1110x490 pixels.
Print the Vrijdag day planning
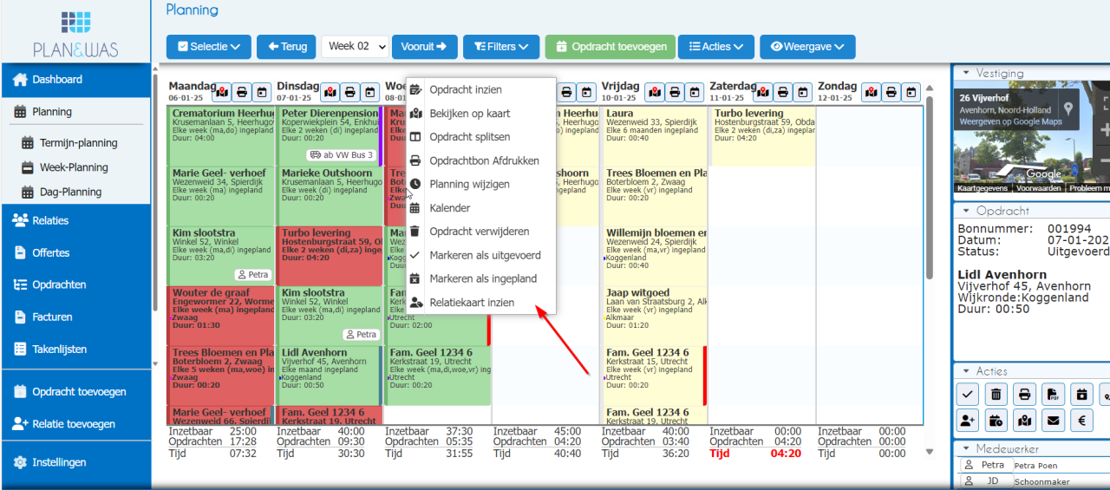tap(676, 91)
